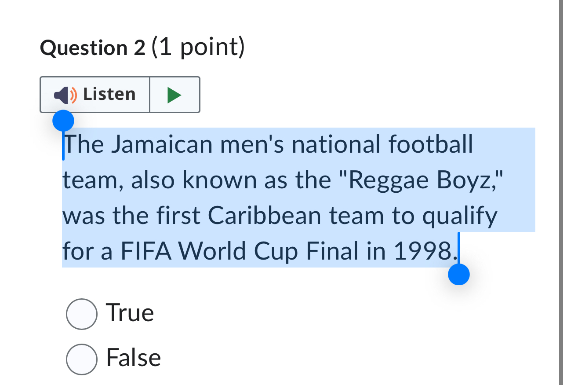Play the question audio using the triangle icon

[x=175, y=94]
